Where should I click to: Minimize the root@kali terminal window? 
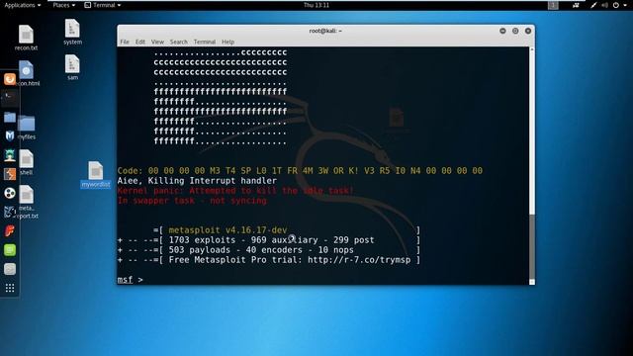click(x=502, y=31)
